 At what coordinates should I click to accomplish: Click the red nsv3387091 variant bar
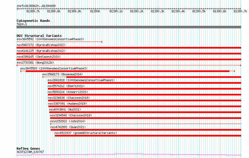pos(145,106)
